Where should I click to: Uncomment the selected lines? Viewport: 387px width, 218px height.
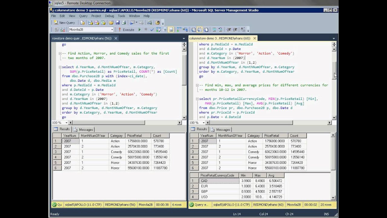pyautogui.click(x=220, y=30)
